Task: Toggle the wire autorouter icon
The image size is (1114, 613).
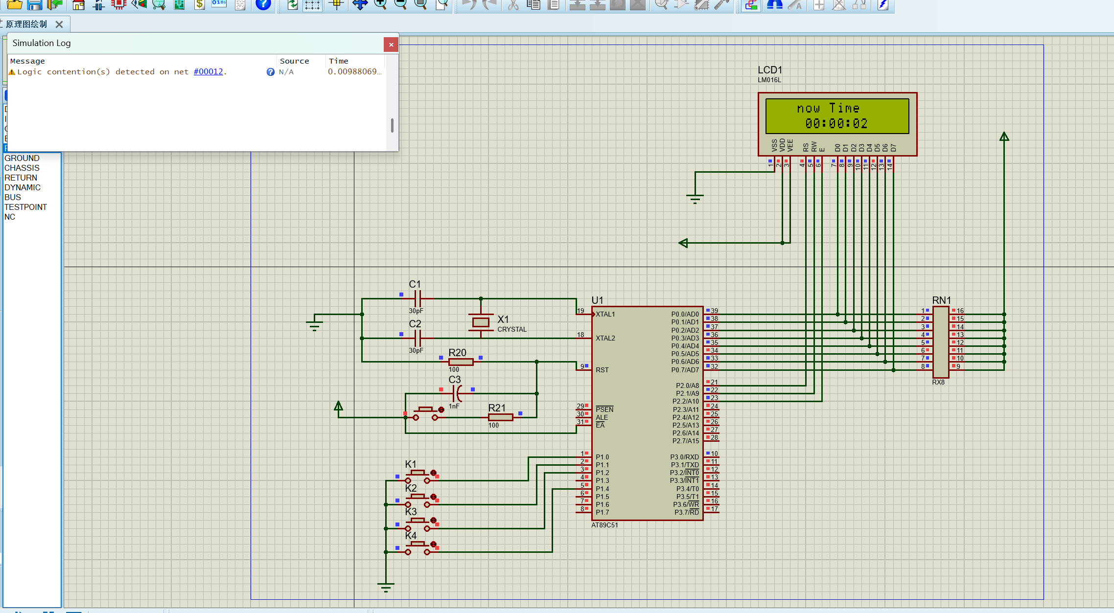Action: click(x=751, y=5)
